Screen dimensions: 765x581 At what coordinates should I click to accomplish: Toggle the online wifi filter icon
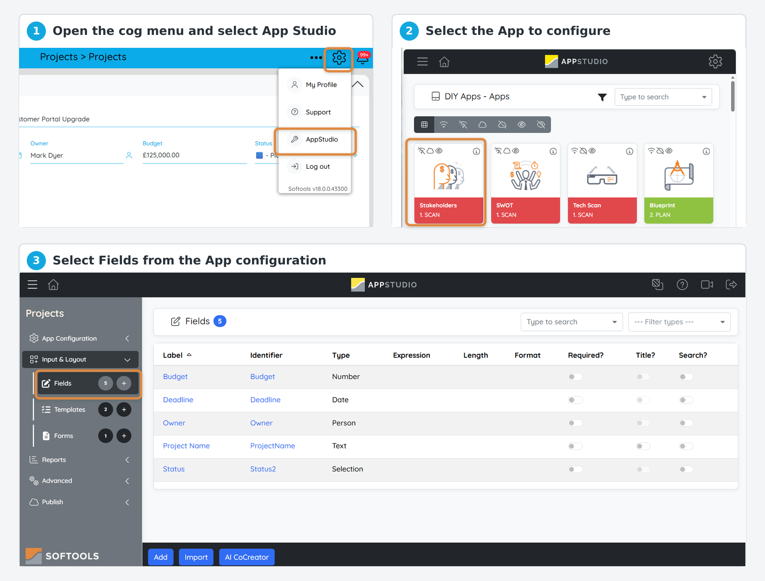[444, 125]
